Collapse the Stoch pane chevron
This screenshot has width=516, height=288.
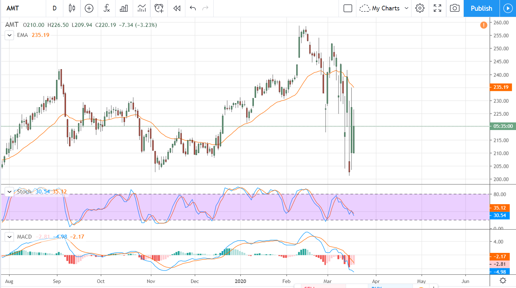[9, 191]
